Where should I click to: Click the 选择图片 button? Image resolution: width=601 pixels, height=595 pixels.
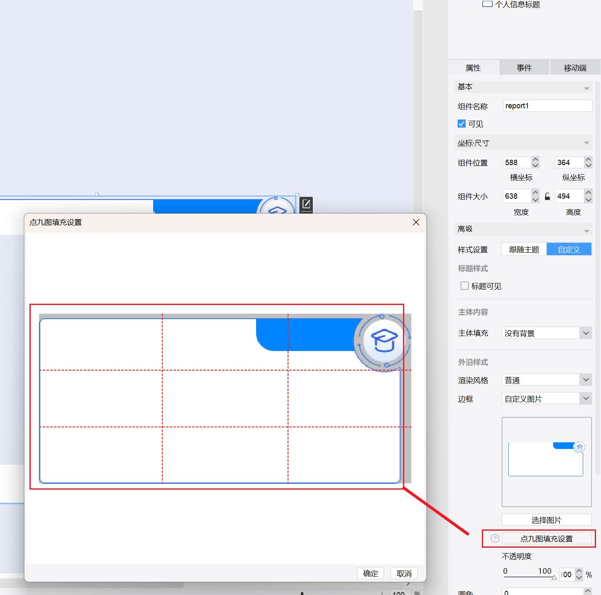click(547, 520)
